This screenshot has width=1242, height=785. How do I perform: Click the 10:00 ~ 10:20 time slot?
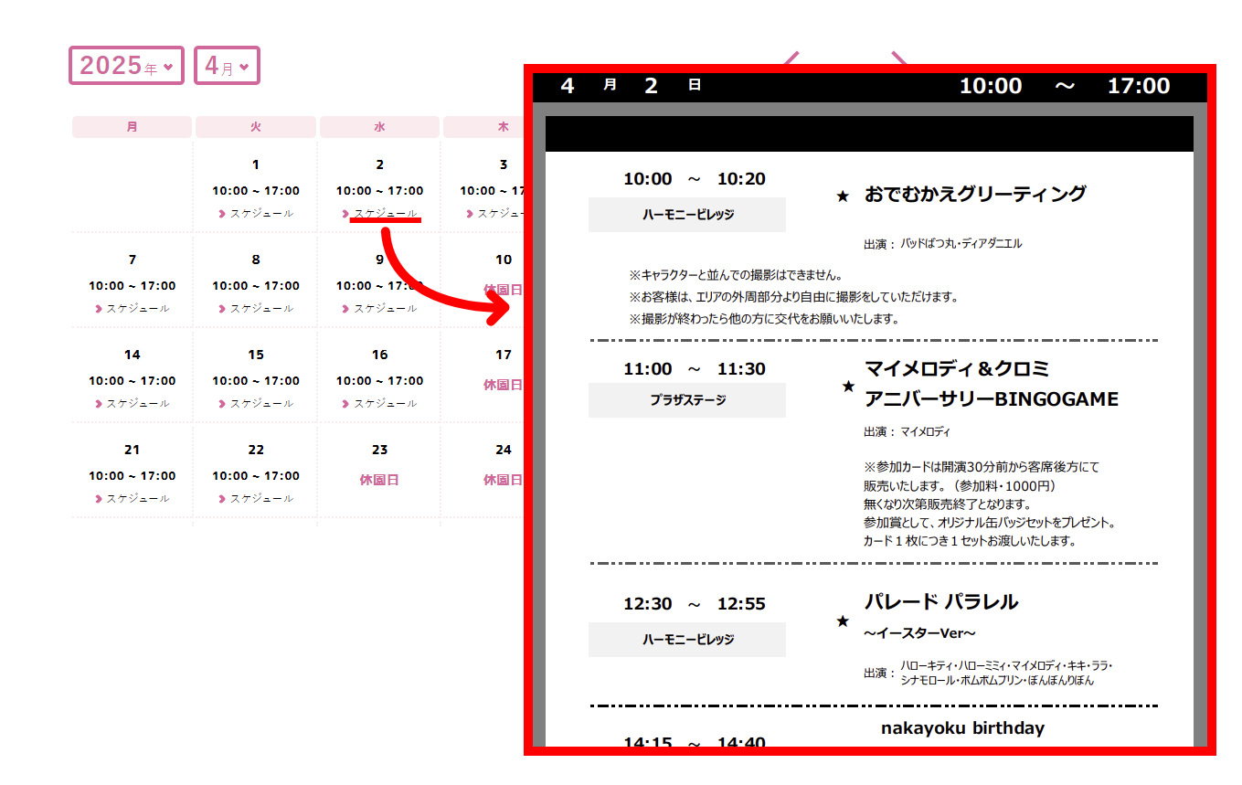695,179
